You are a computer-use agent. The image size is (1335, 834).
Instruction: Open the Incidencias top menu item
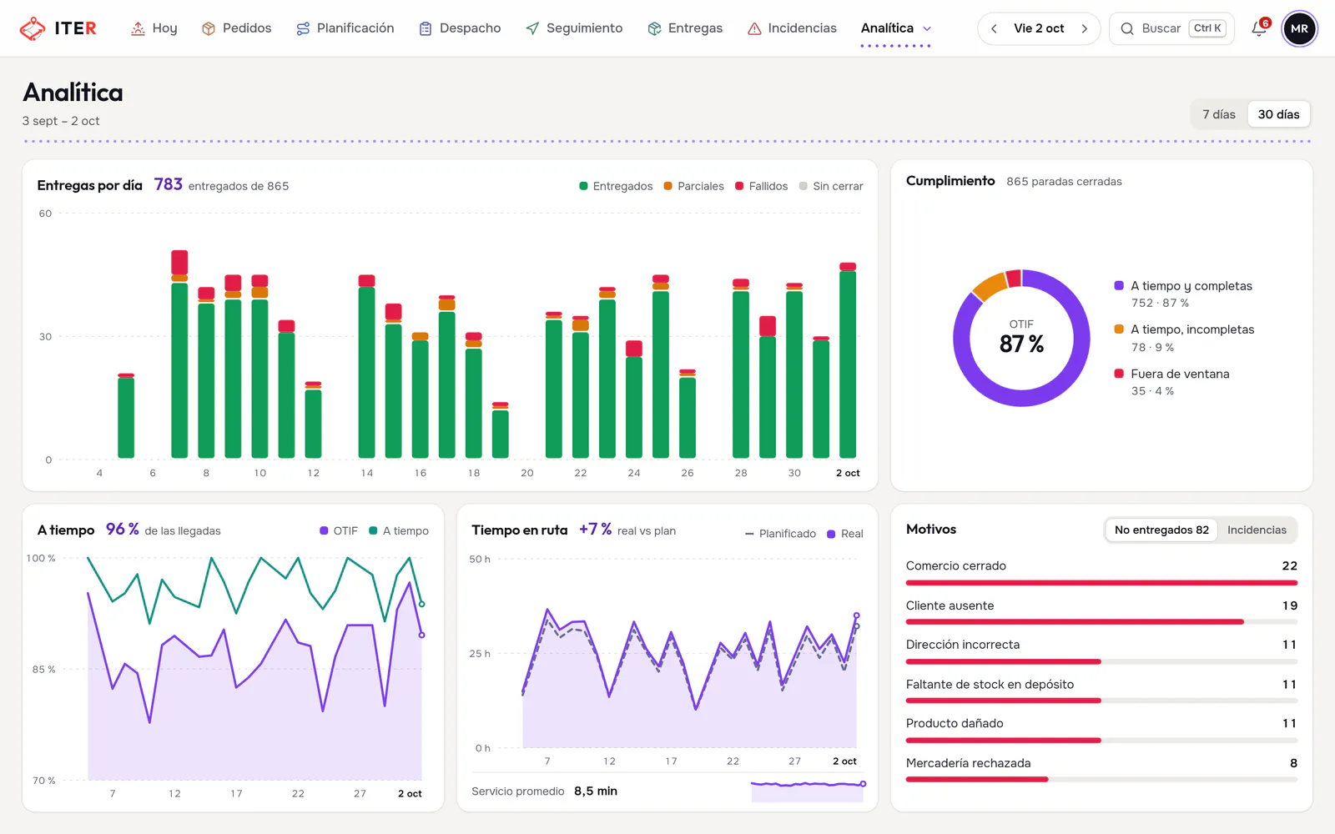click(792, 28)
